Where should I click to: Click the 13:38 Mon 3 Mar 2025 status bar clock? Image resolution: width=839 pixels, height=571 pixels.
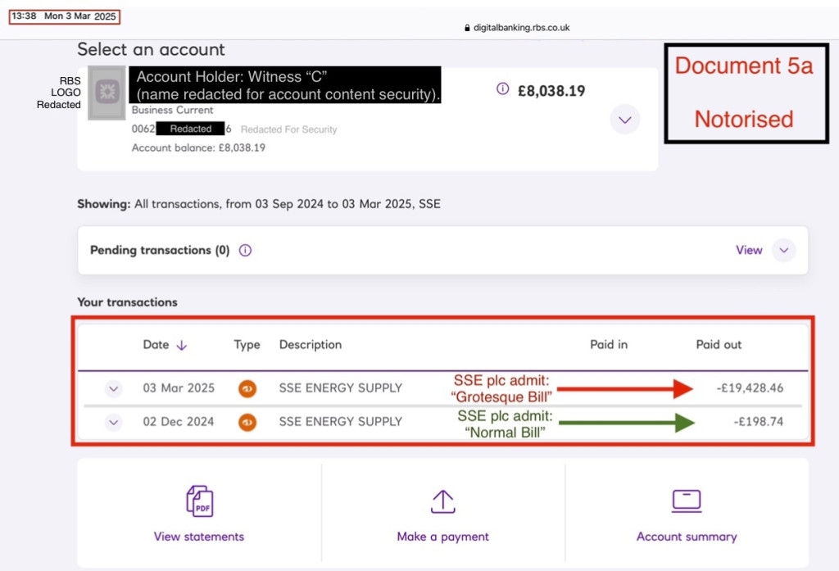(x=64, y=16)
